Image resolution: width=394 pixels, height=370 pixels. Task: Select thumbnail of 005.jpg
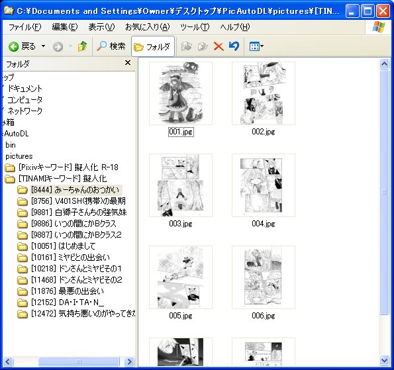pos(181,277)
